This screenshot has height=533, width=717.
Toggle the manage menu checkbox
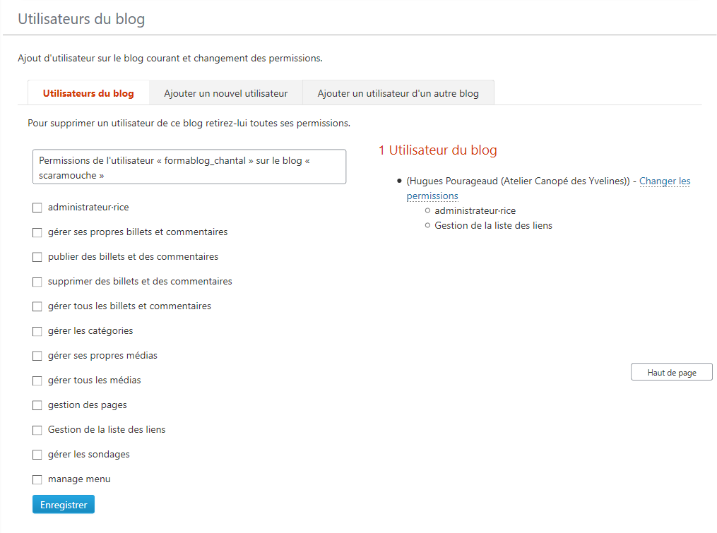(x=37, y=479)
